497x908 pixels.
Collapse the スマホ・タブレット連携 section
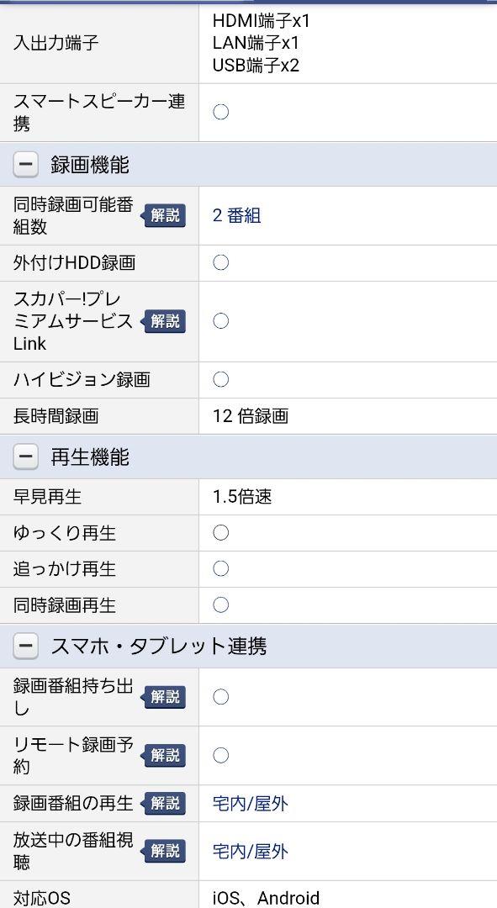click(25, 647)
